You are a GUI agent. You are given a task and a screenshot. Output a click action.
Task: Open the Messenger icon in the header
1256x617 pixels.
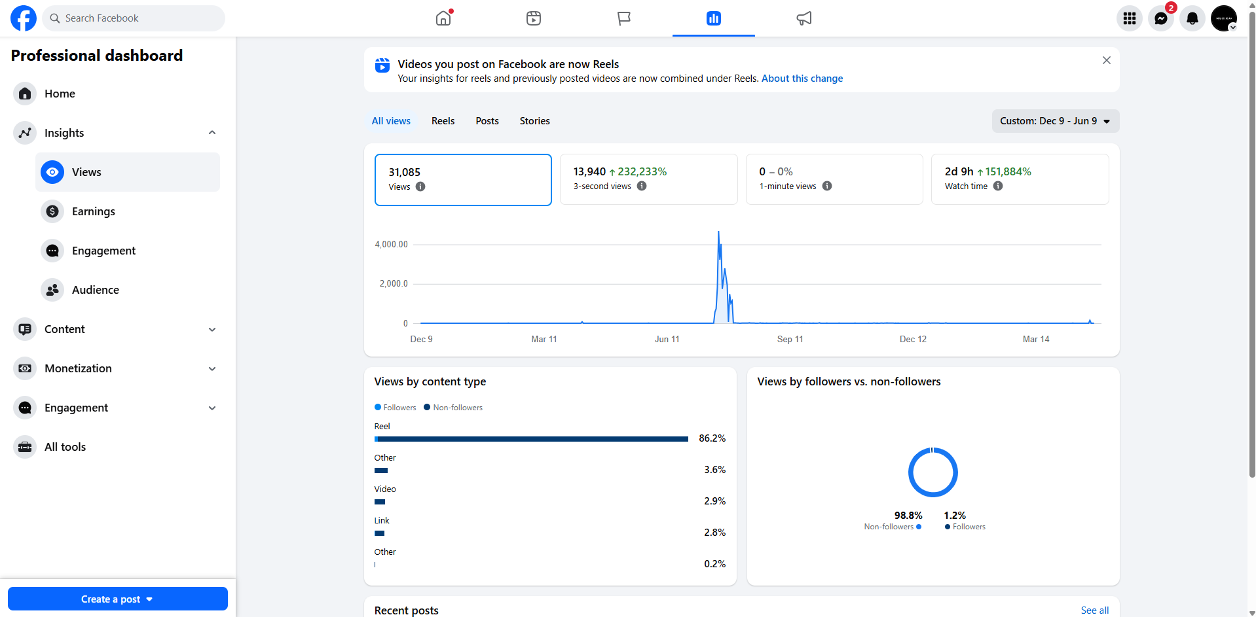click(x=1160, y=18)
